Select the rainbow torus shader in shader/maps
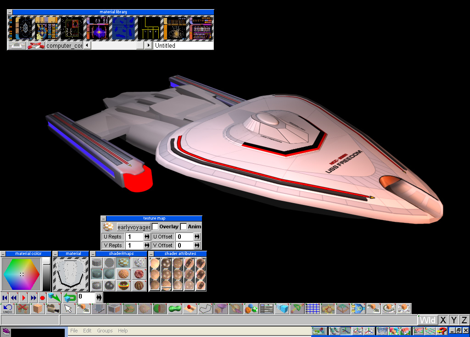Screen dimensions: 470x337 pyautogui.click(x=123, y=285)
